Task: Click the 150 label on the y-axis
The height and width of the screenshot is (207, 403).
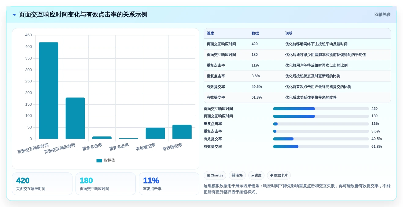Action: pos(28,104)
